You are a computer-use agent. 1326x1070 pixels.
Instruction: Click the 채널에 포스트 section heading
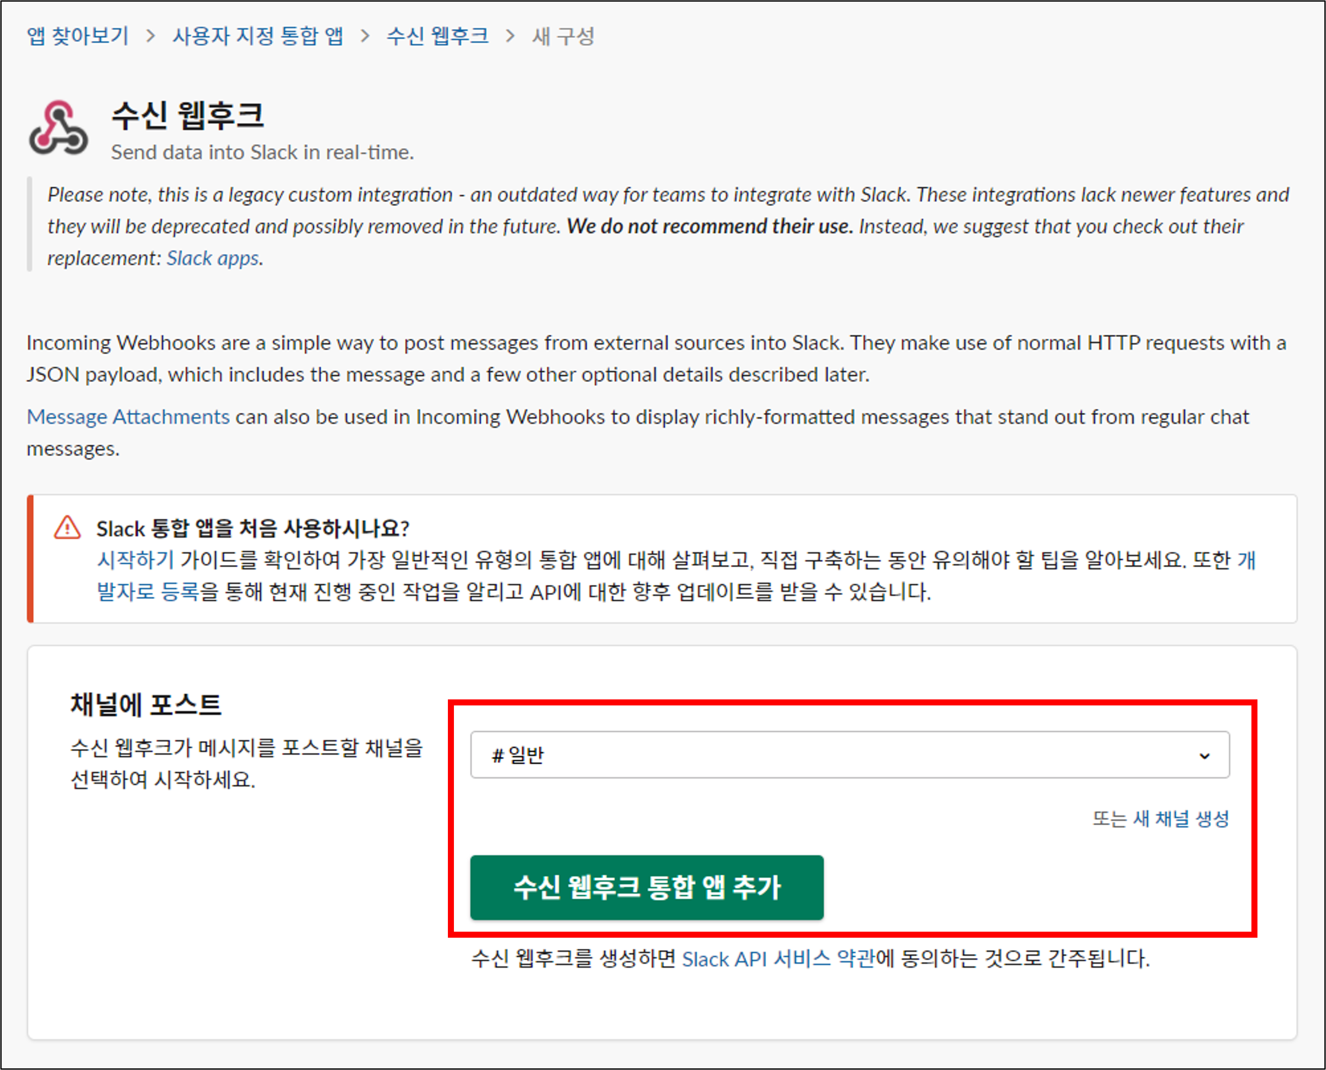click(145, 705)
